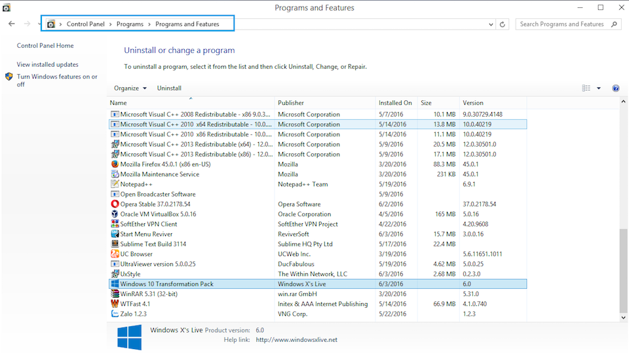Click the Oracle VM VirtualBox icon
Viewport: 629px width, 355px height.
click(115, 214)
